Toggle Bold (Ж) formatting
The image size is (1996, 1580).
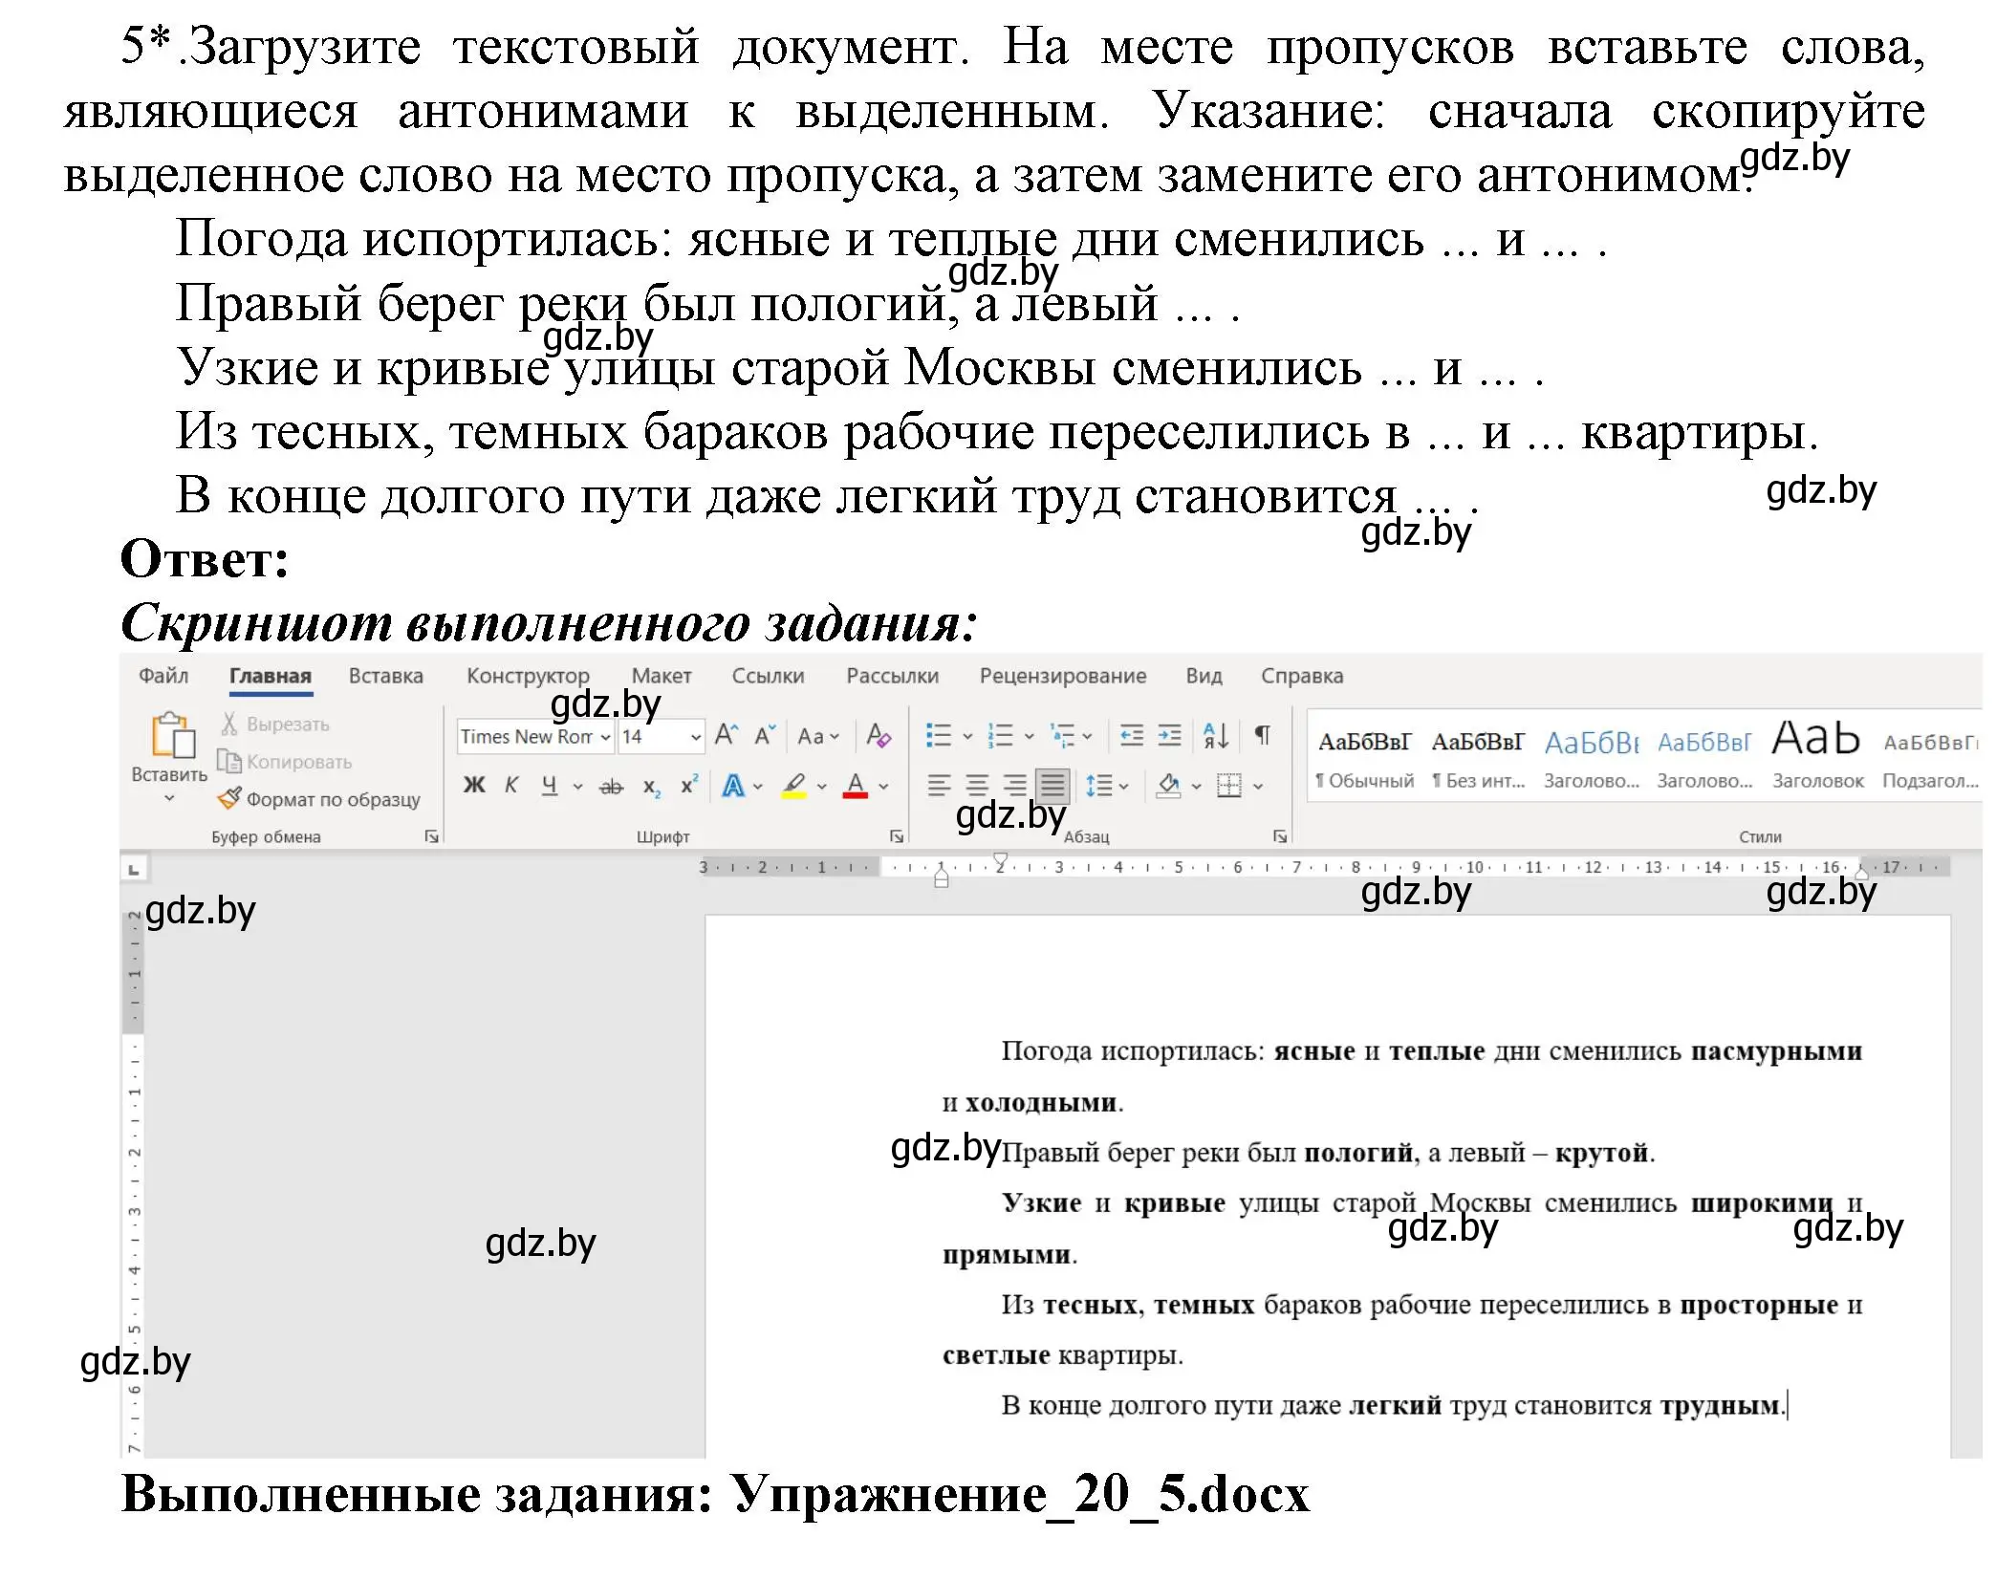[474, 786]
